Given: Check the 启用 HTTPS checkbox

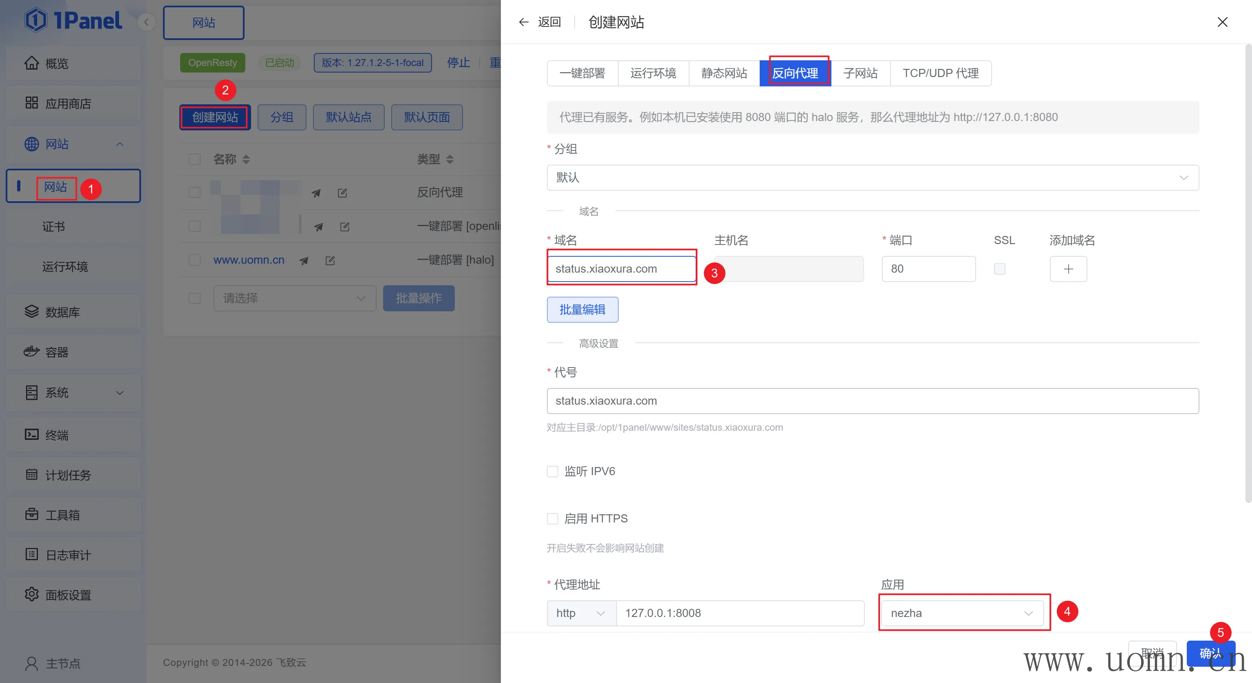Looking at the screenshot, I should click(x=553, y=519).
